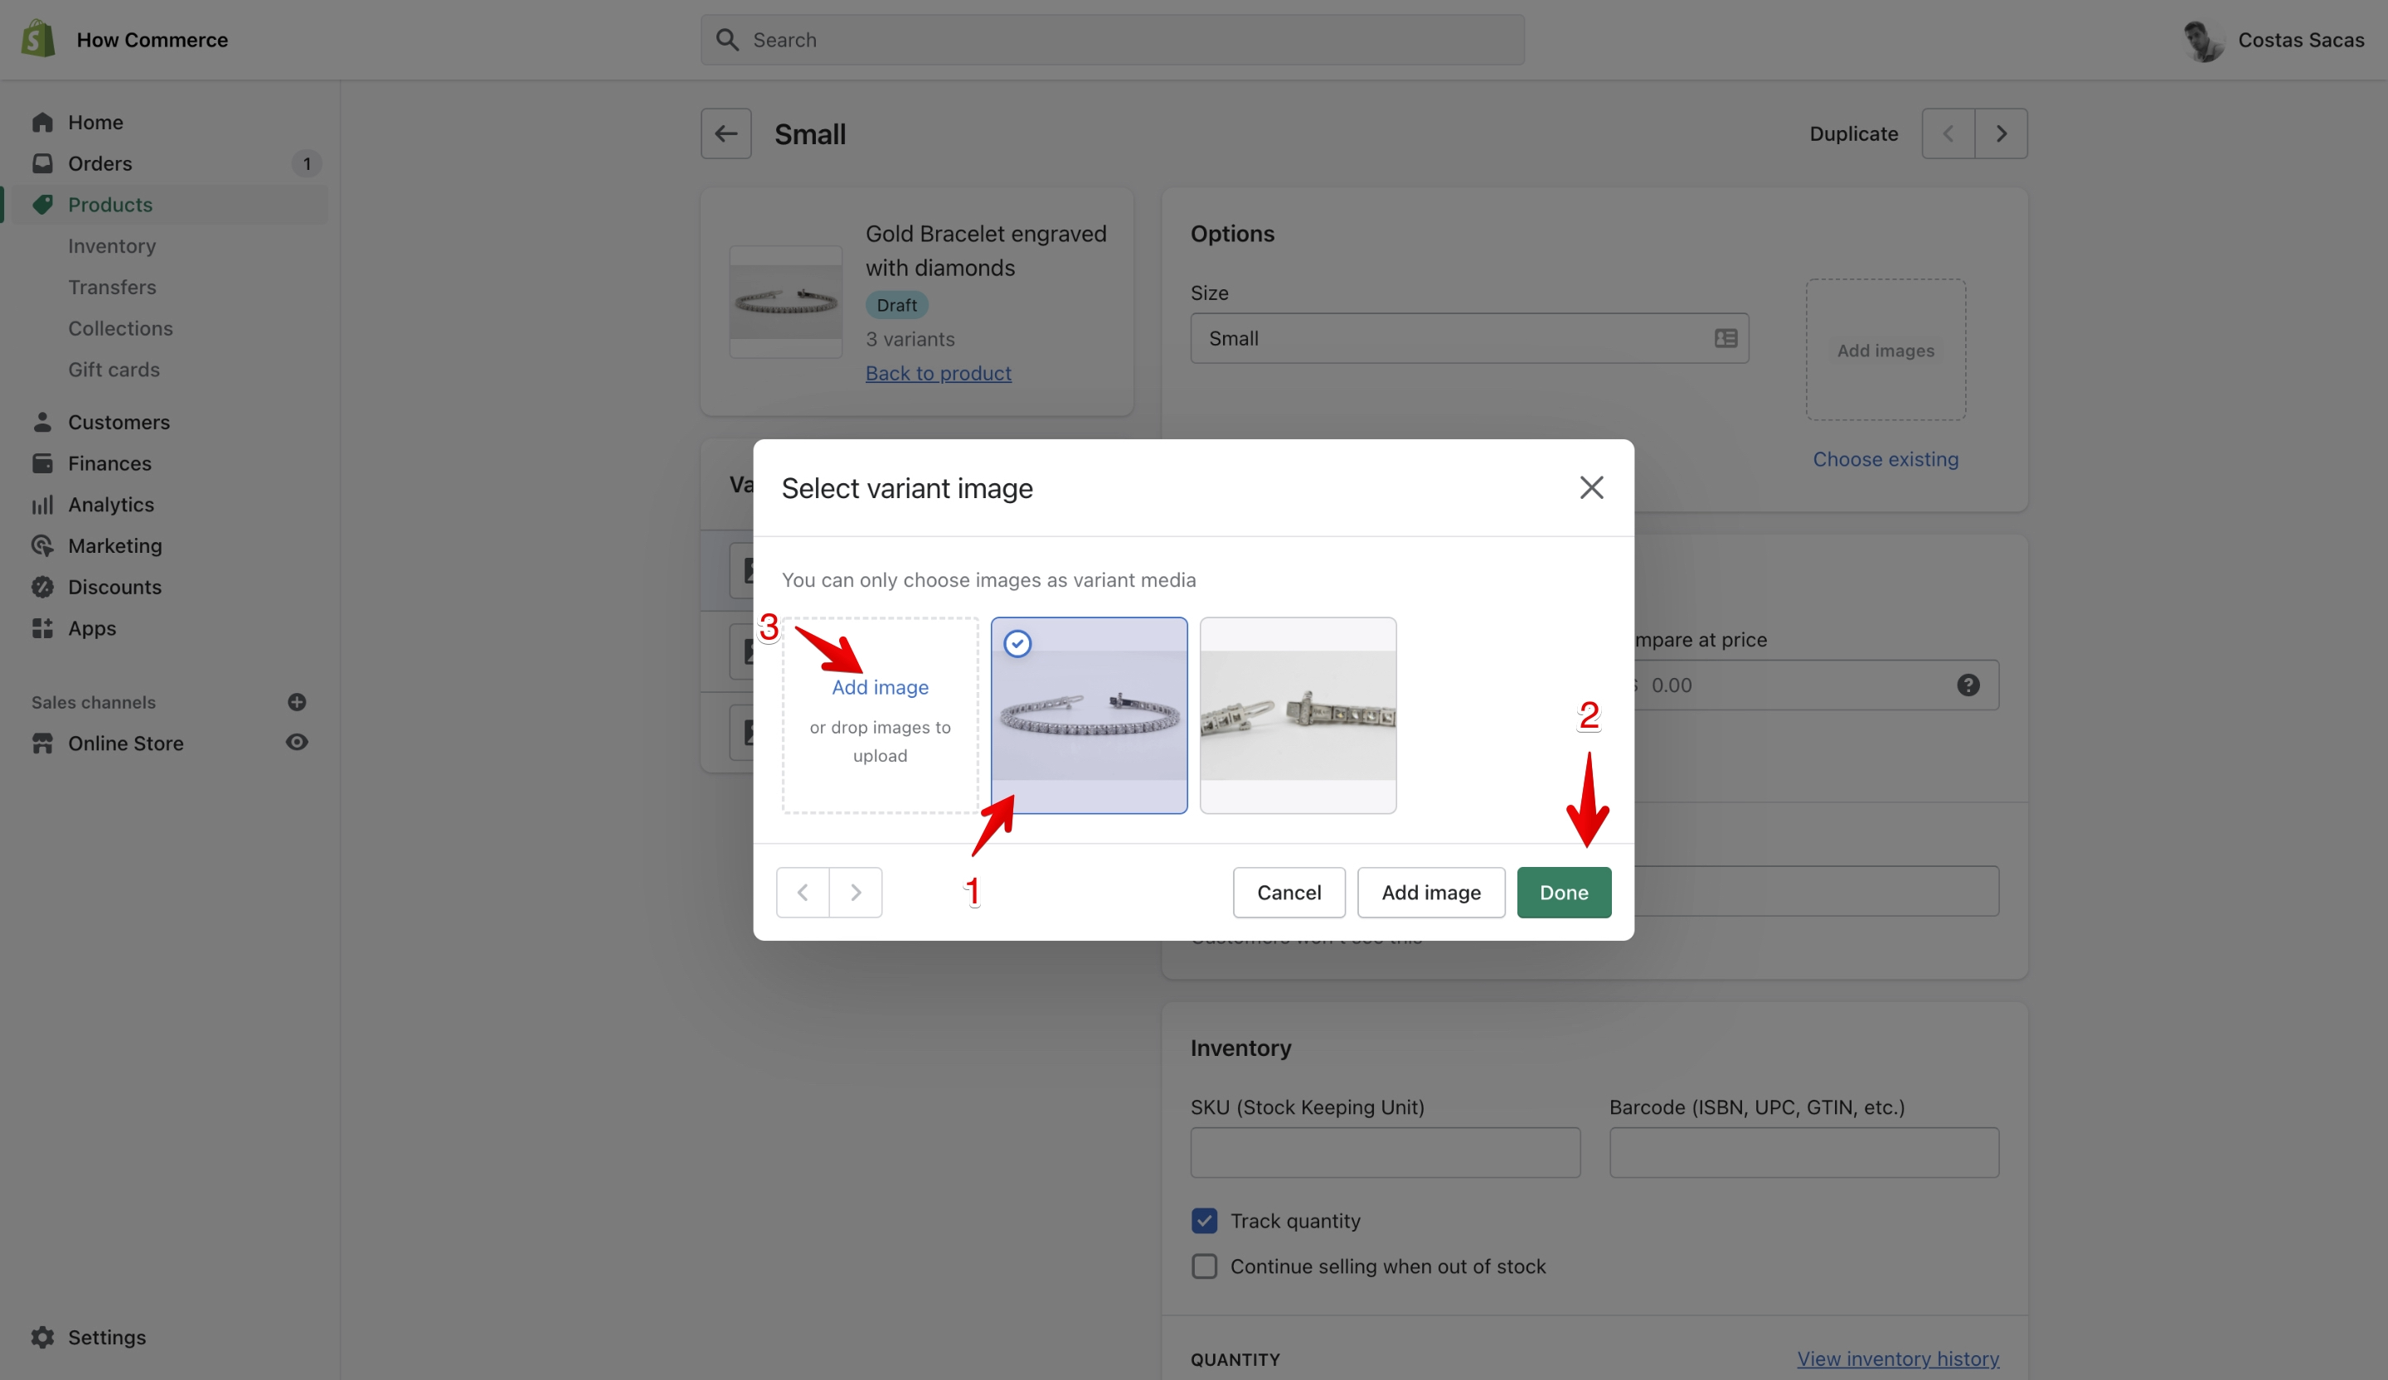Go to previous variant chevron
Screen dimensions: 2388x1380
pos(1949,133)
